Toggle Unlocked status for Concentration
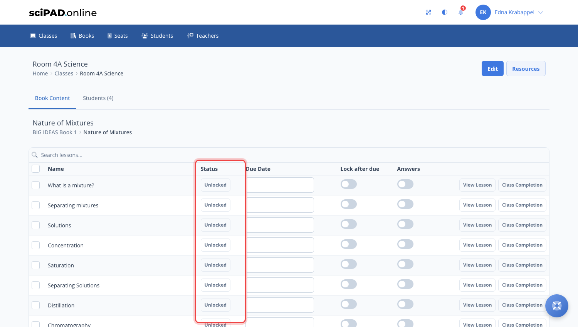This screenshot has width=578, height=327. (215, 245)
